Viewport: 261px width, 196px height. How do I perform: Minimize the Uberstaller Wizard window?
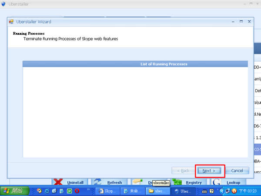tap(233, 22)
